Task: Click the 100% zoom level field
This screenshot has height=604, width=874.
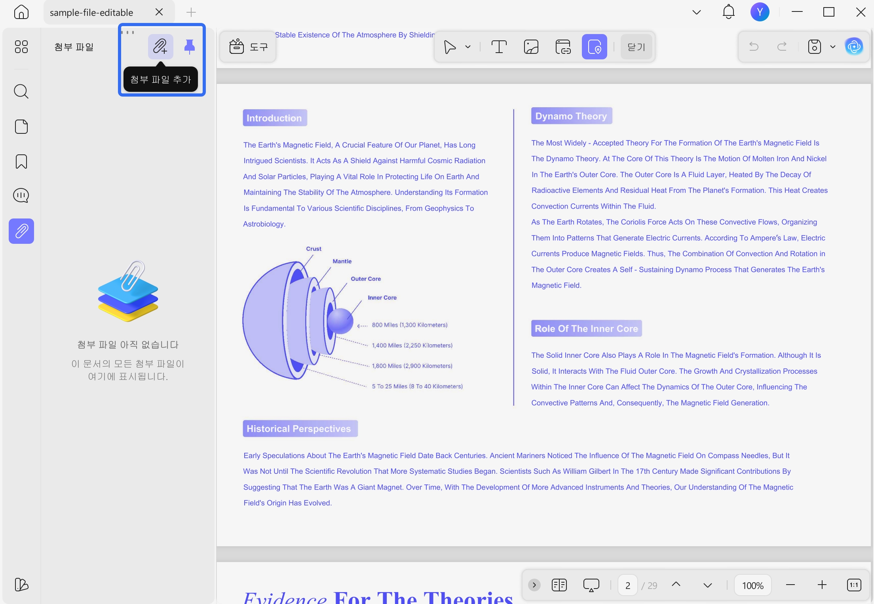Action: (753, 585)
